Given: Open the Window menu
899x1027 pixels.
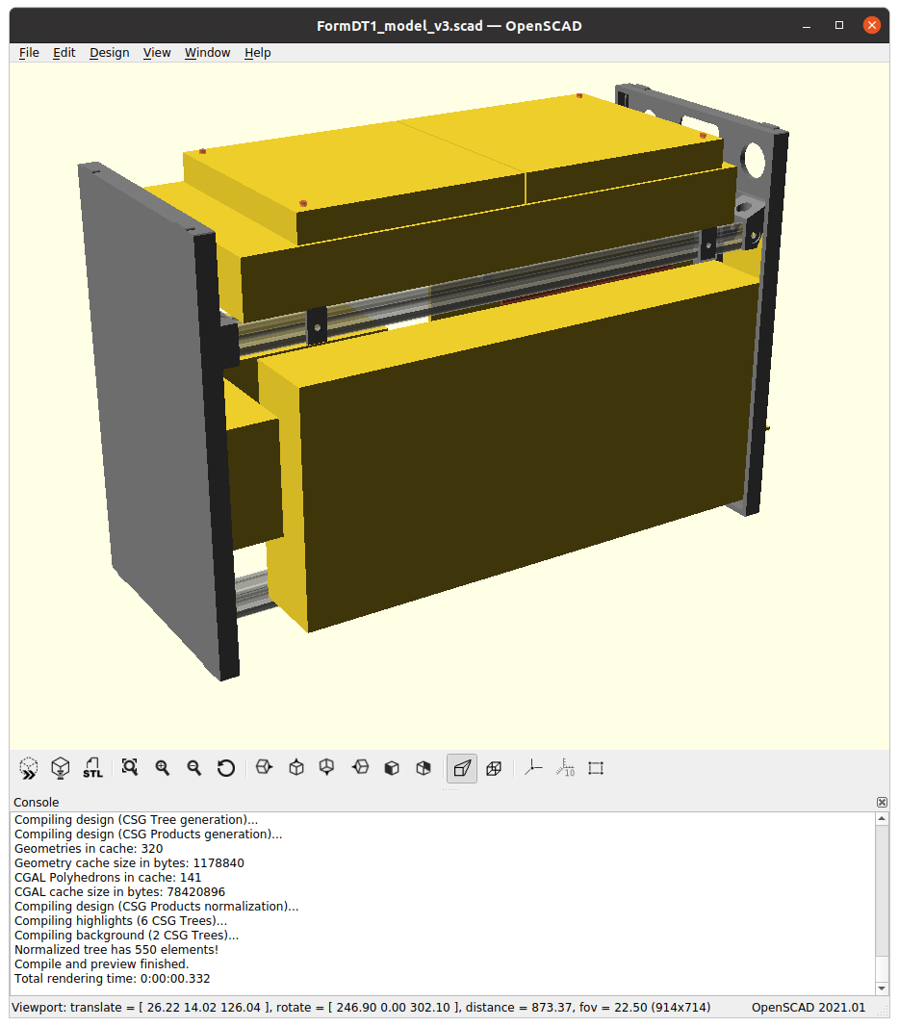Looking at the screenshot, I should [x=207, y=52].
